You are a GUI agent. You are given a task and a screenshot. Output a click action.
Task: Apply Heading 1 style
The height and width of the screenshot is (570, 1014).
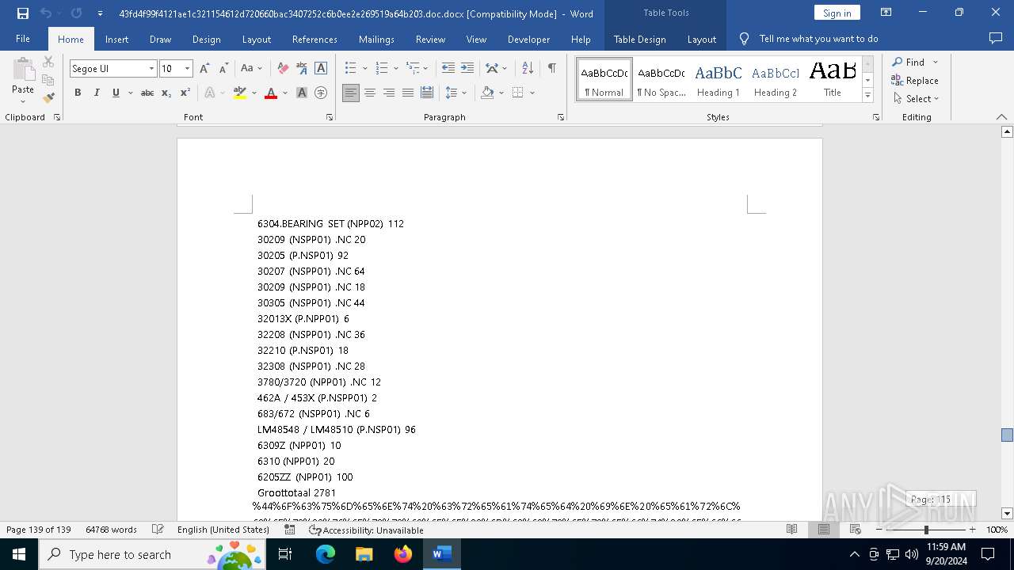pos(719,79)
